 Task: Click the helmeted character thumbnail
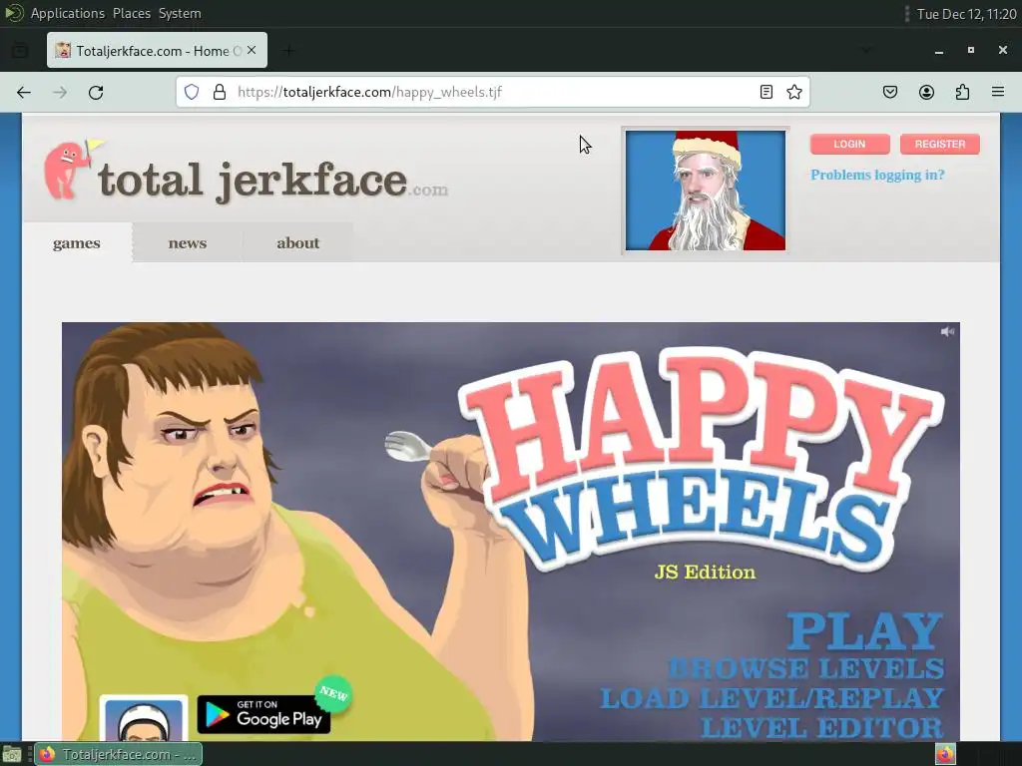144,718
